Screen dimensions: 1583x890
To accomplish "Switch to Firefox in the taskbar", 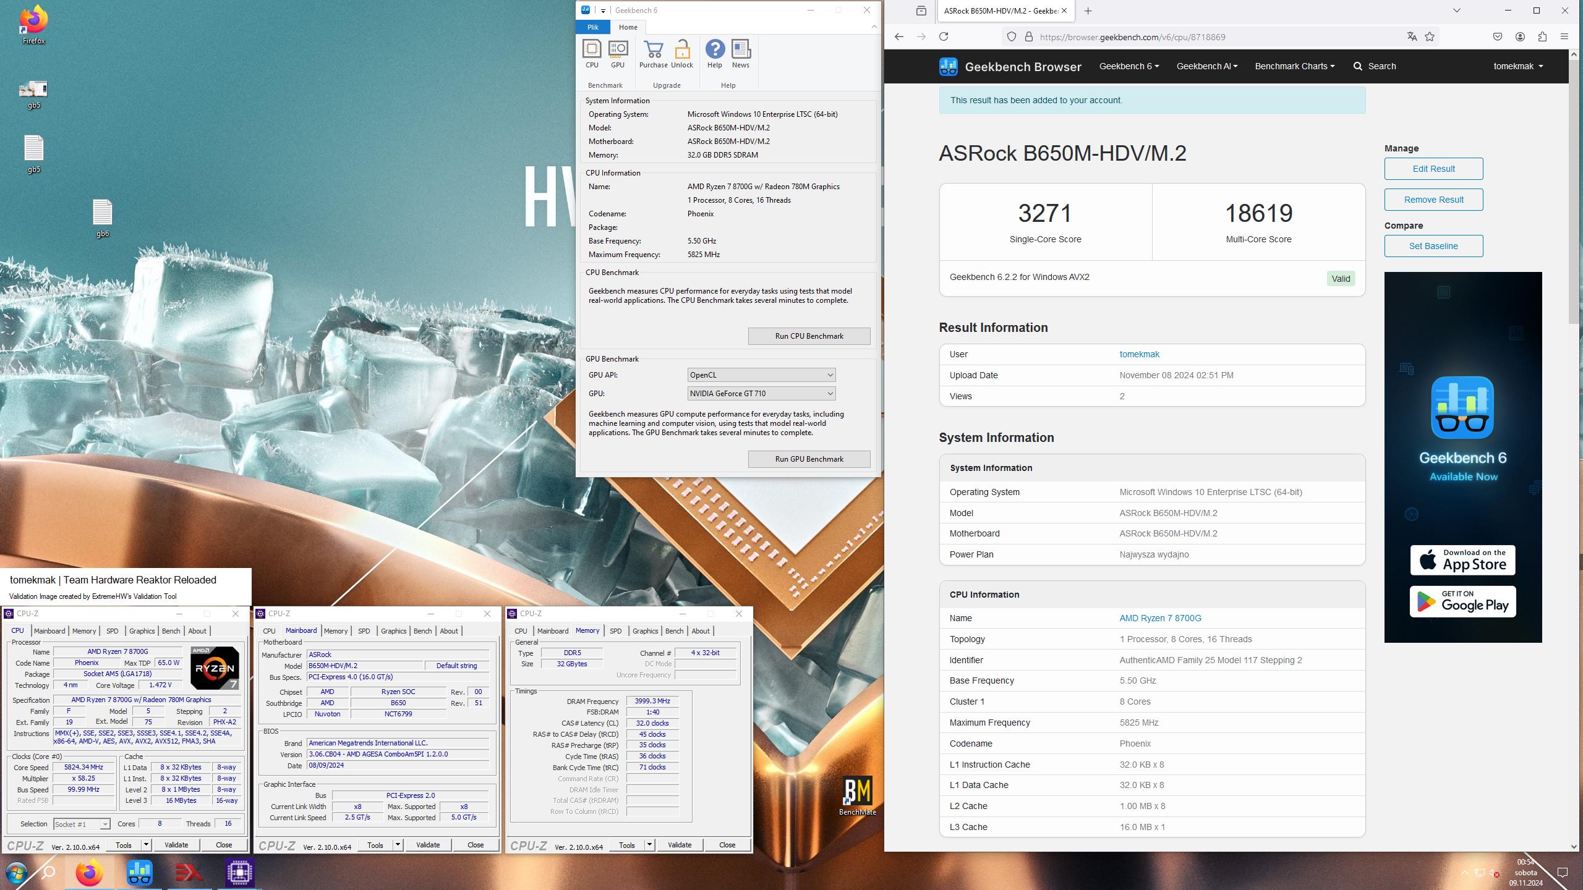I will (90, 873).
